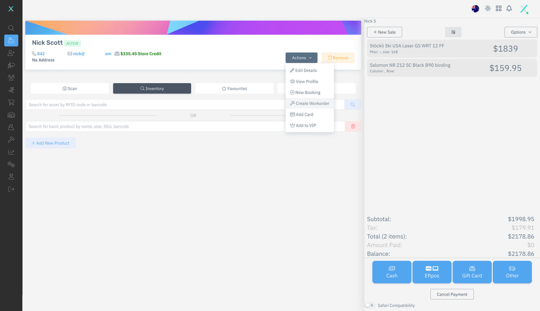Open the Australian flag region selector
The height and width of the screenshot is (311, 540).
[475, 9]
